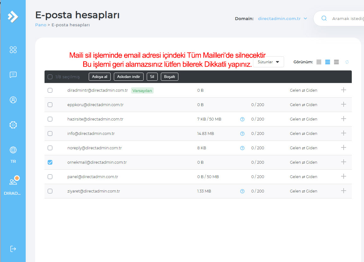Open the directadmin.com.tr domain dropdown
The image size is (364, 262).
(282, 18)
